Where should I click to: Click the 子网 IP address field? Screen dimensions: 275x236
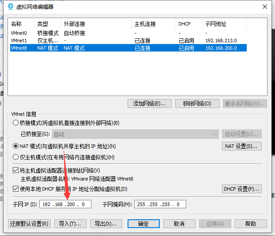pyautogui.click(x=65, y=204)
